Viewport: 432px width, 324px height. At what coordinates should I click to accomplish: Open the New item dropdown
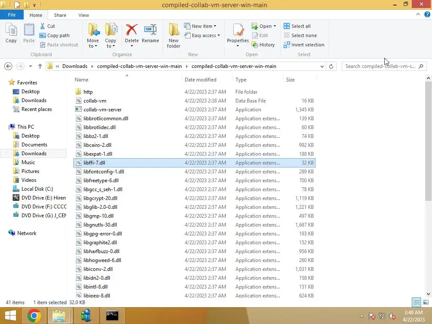200,26
